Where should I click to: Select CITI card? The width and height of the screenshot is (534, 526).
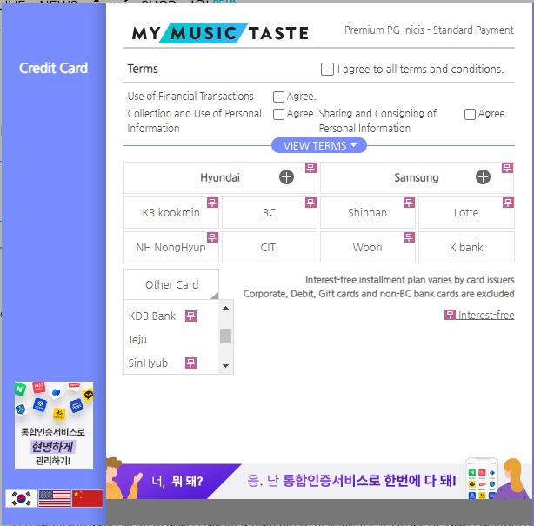tap(270, 248)
